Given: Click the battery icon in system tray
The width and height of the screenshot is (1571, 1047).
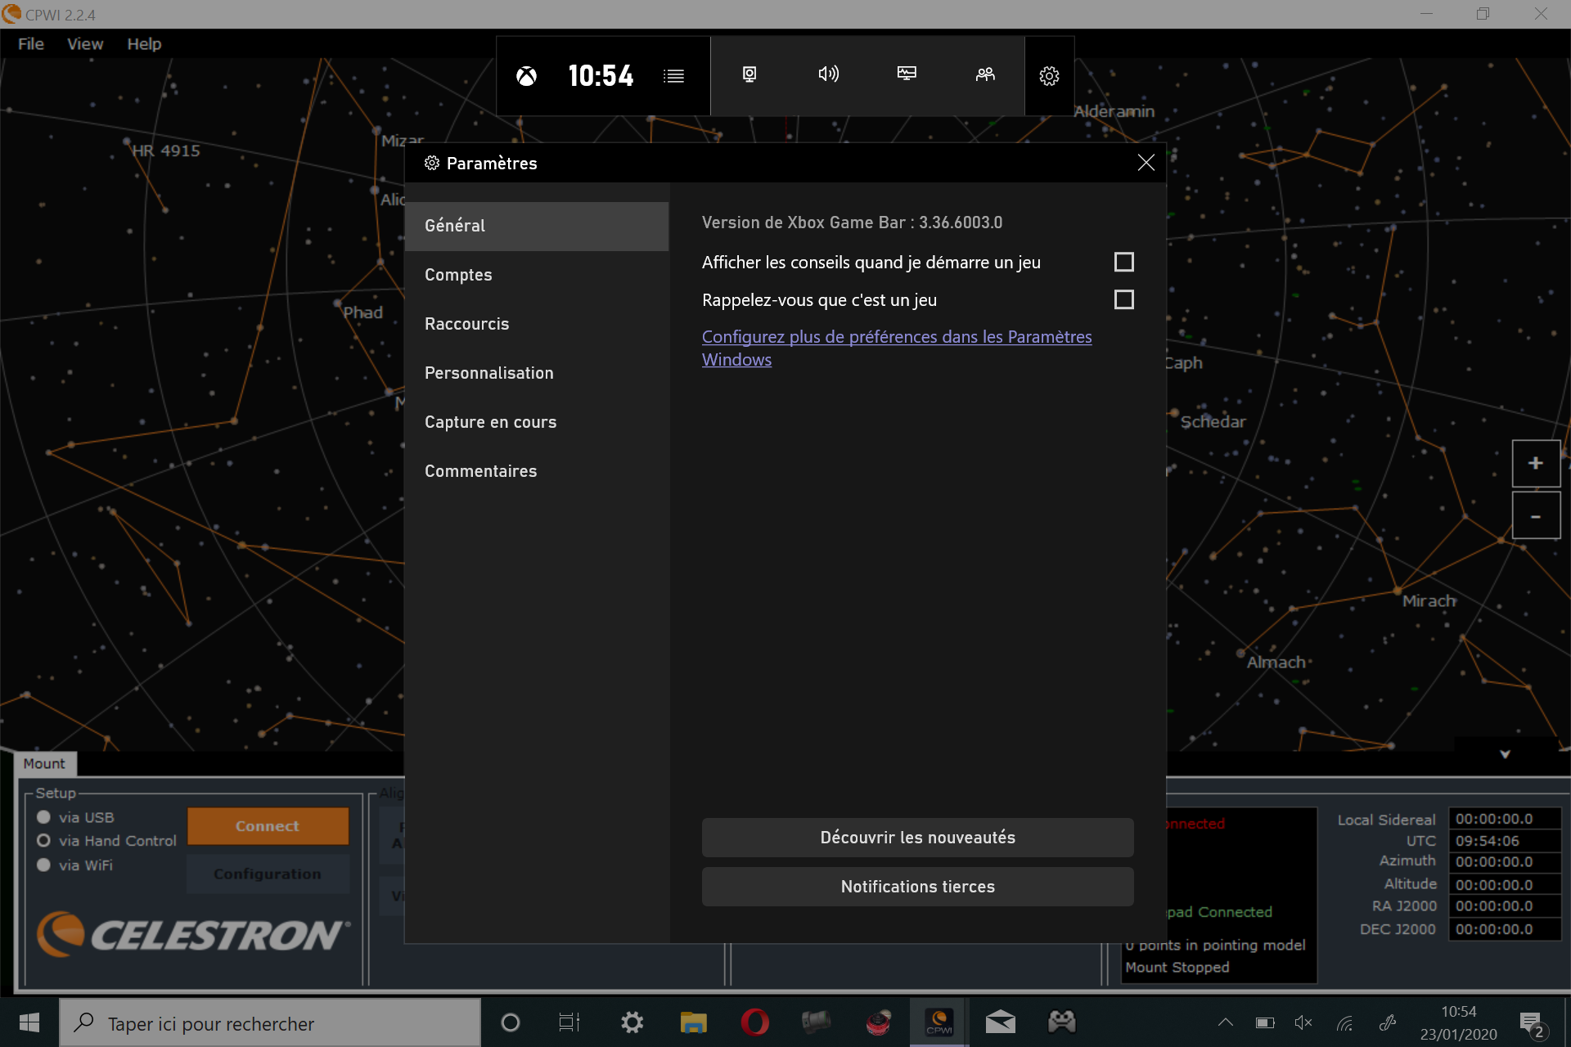Looking at the screenshot, I should point(1265,1022).
